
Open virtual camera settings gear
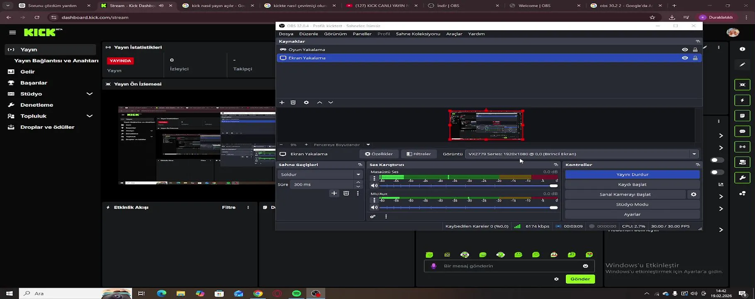click(x=694, y=194)
